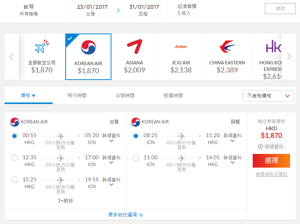Click the $2,138 Jeju Air price
300x224 pixels.
(x=181, y=70)
